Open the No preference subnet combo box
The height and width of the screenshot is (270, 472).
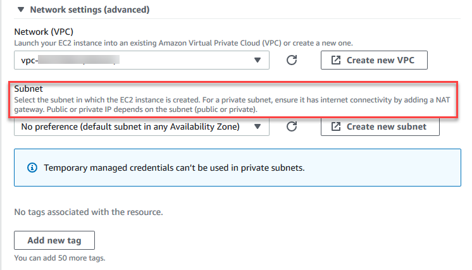pyautogui.click(x=133, y=126)
